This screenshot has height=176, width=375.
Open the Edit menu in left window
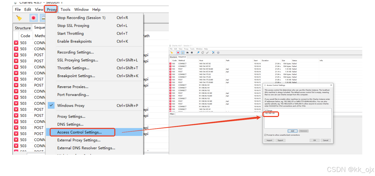(x=28, y=9)
